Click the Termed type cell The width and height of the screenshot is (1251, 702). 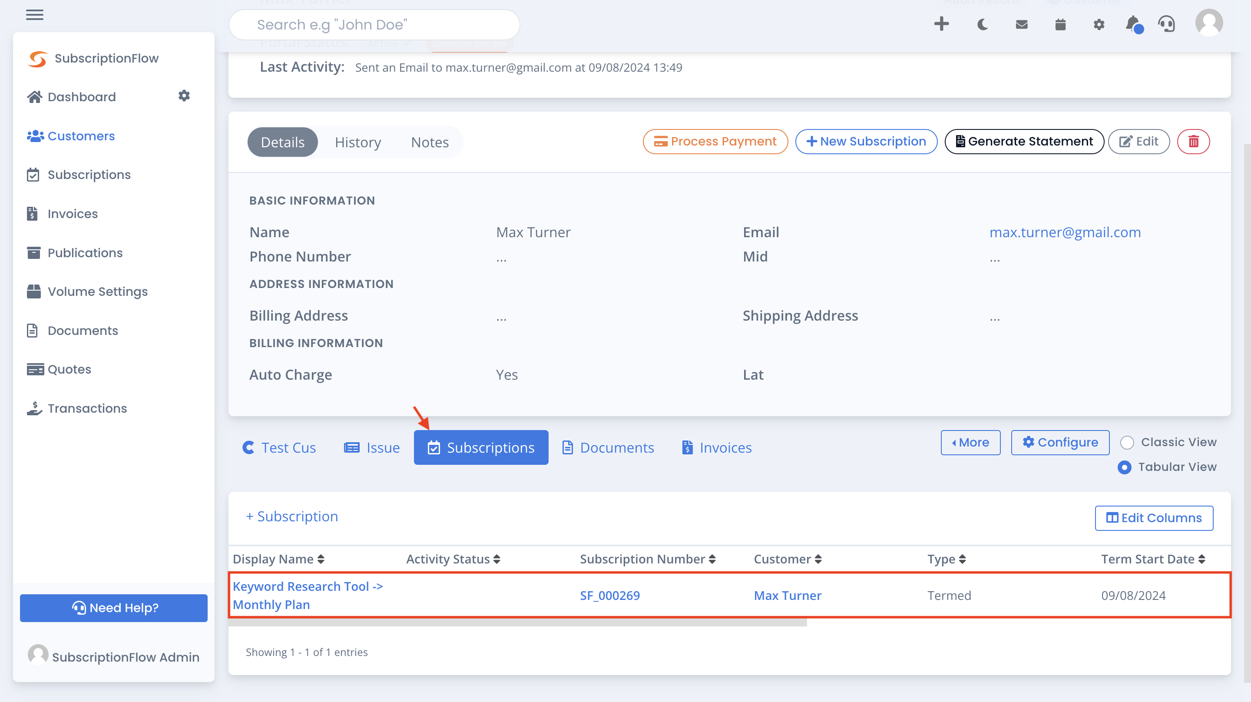[949, 595]
